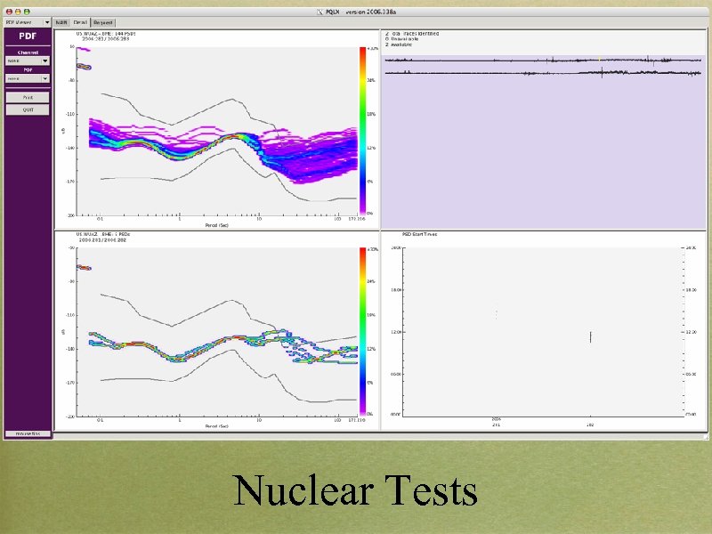Open the PDF selection dropdown in sidebar
712x534 pixels.
coord(27,78)
